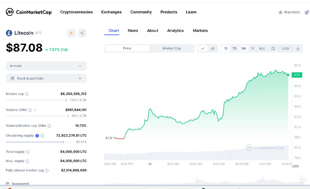Screen dimensions: 310x189
Task: Open the portfolio pie icon in header
Action: 307,12
